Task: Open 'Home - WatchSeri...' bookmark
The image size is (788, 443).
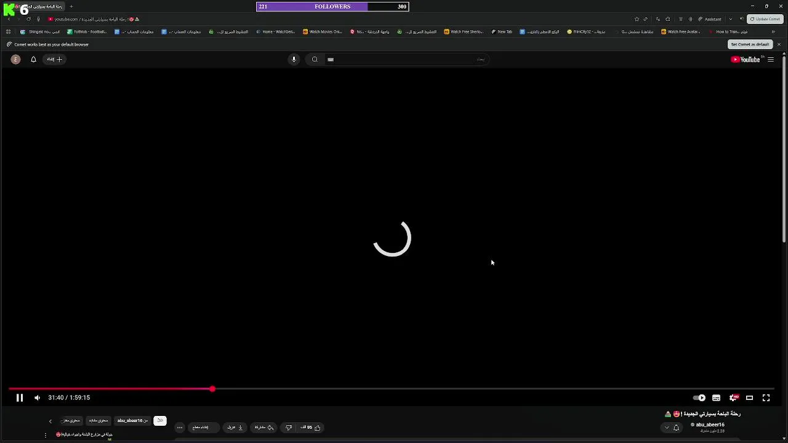Action: point(275,32)
